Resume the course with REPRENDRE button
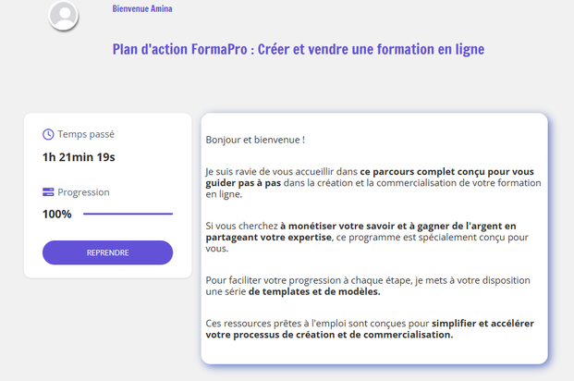 107,252
